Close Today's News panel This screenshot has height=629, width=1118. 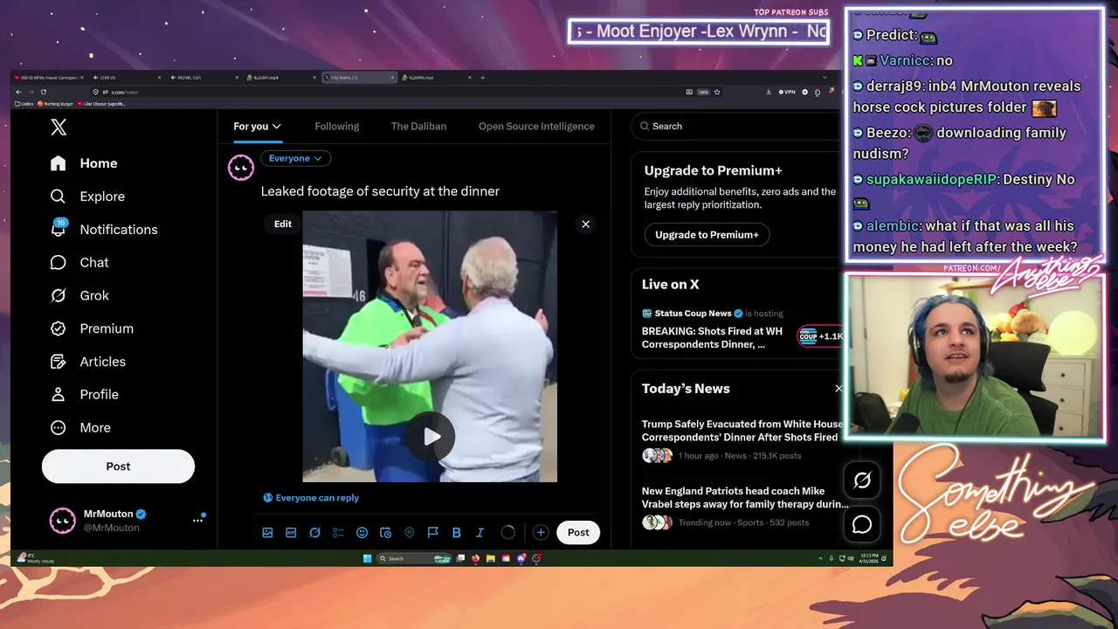[x=838, y=389]
